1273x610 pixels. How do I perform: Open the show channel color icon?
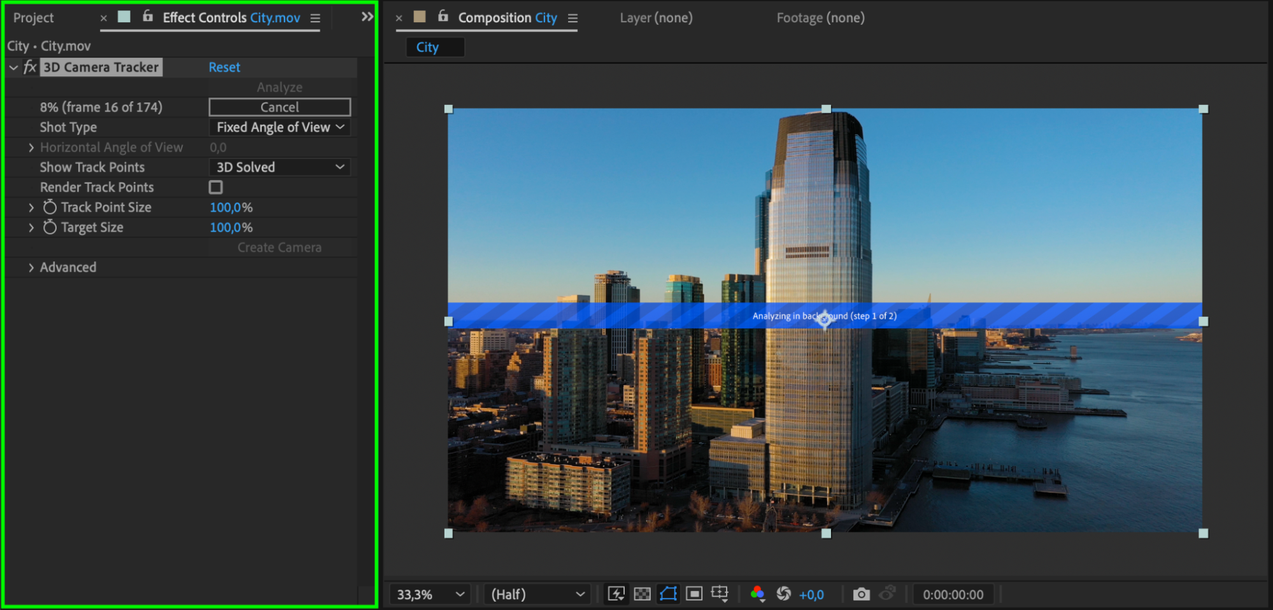coord(757,594)
